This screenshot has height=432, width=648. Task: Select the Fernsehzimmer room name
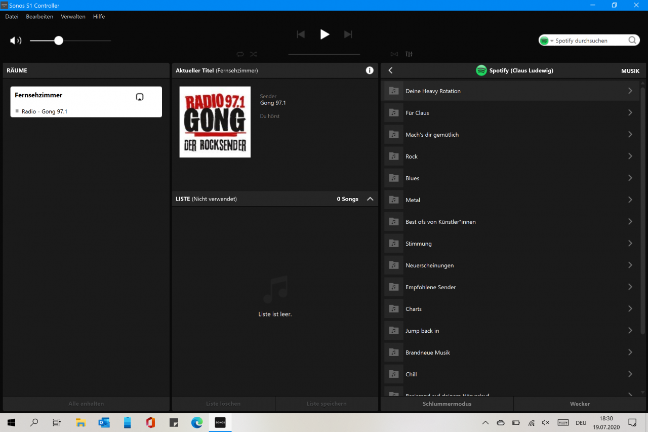coord(38,95)
